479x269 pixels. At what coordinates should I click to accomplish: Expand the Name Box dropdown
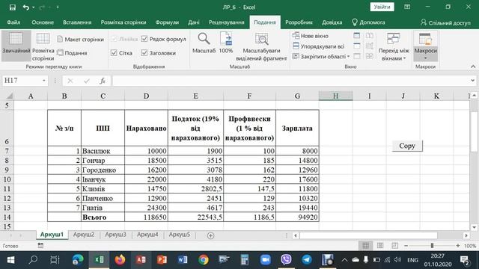[x=44, y=81]
